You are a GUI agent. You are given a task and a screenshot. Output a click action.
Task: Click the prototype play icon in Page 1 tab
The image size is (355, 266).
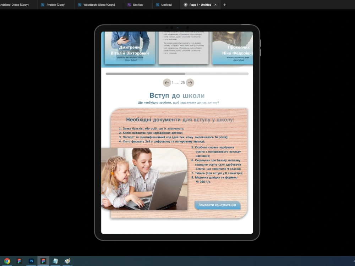click(x=185, y=5)
